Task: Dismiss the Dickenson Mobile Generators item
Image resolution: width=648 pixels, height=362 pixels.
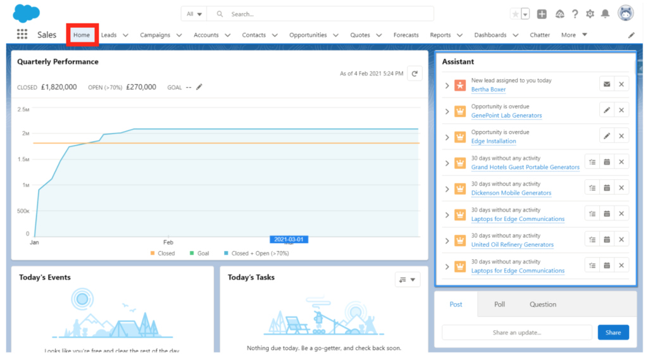Action: click(x=621, y=187)
